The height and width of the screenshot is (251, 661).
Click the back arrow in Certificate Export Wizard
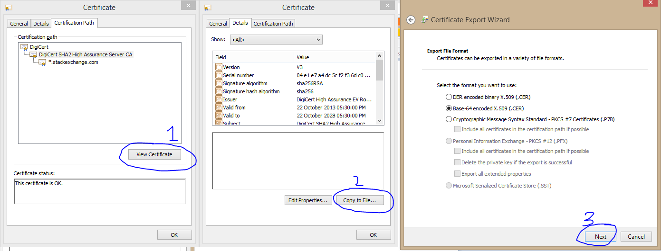[411, 20]
